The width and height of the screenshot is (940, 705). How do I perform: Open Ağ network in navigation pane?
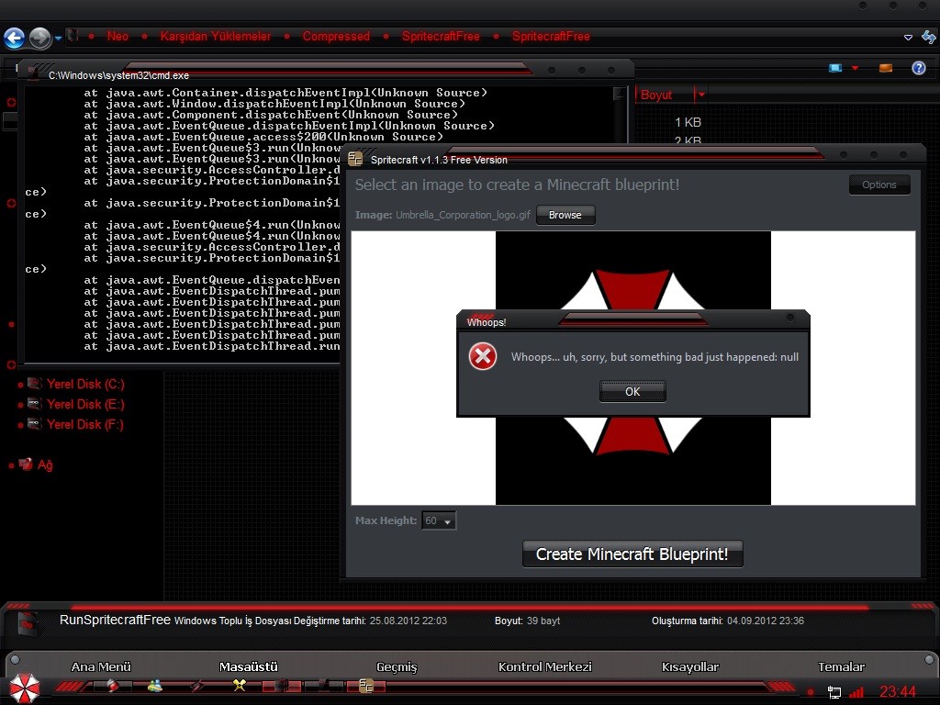(45, 464)
